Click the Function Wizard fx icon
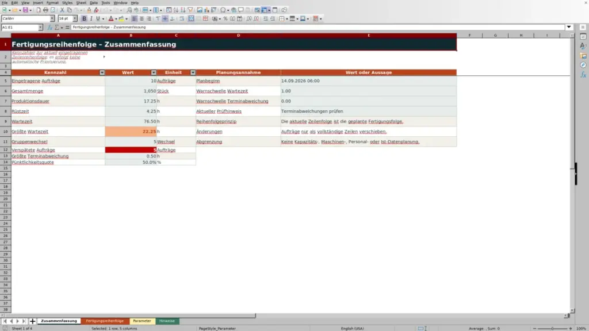Image resolution: width=589 pixels, height=331 pixels. 49,28
